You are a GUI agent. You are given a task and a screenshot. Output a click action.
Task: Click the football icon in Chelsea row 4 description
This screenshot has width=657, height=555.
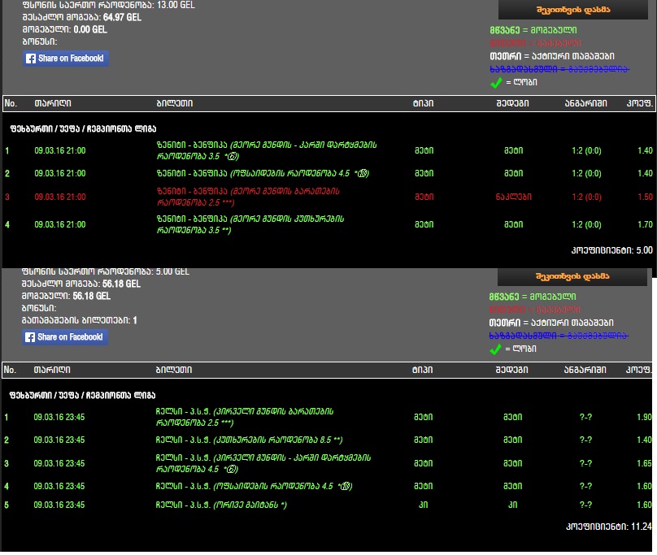(346, 486)
